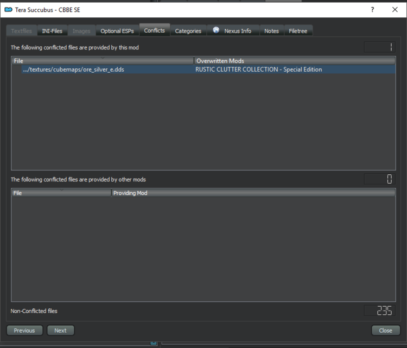
Task: Sort by Providing Mod column header
Action: click(x=253, y=193)
